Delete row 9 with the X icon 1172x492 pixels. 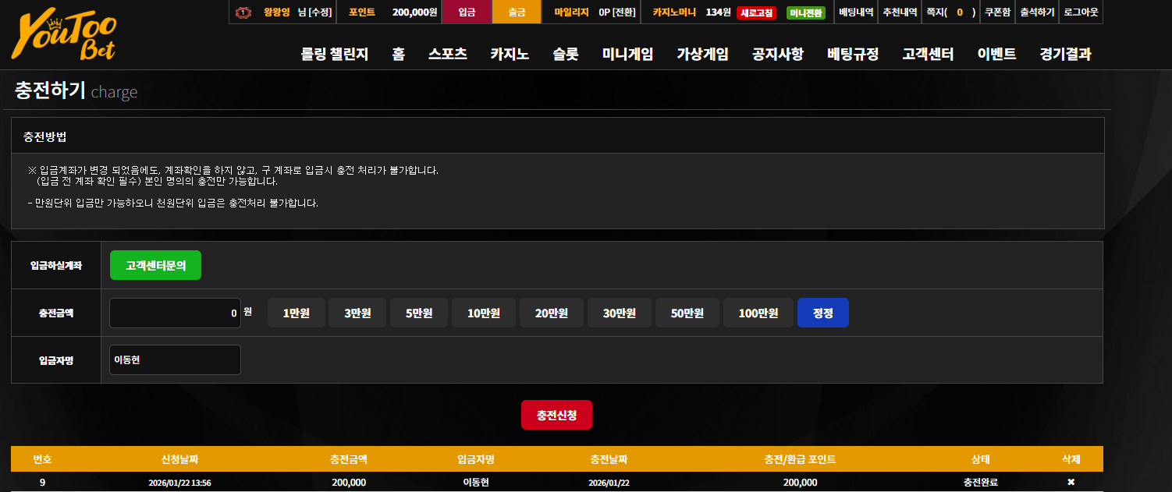click(1071, 483)
